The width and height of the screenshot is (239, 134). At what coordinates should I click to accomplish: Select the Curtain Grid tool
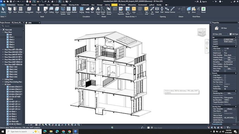69,11
